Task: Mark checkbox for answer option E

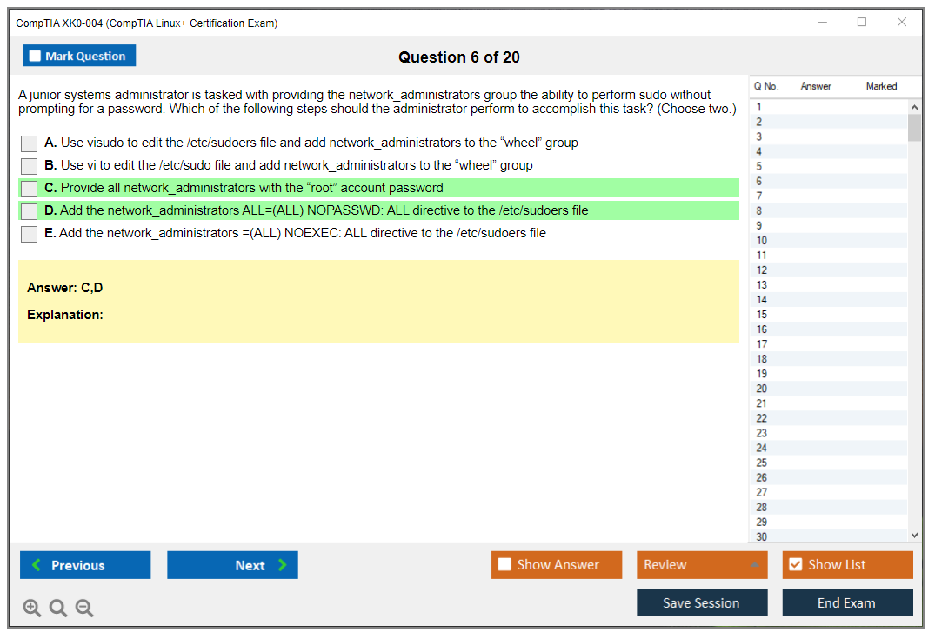Action: coord(29,234)
